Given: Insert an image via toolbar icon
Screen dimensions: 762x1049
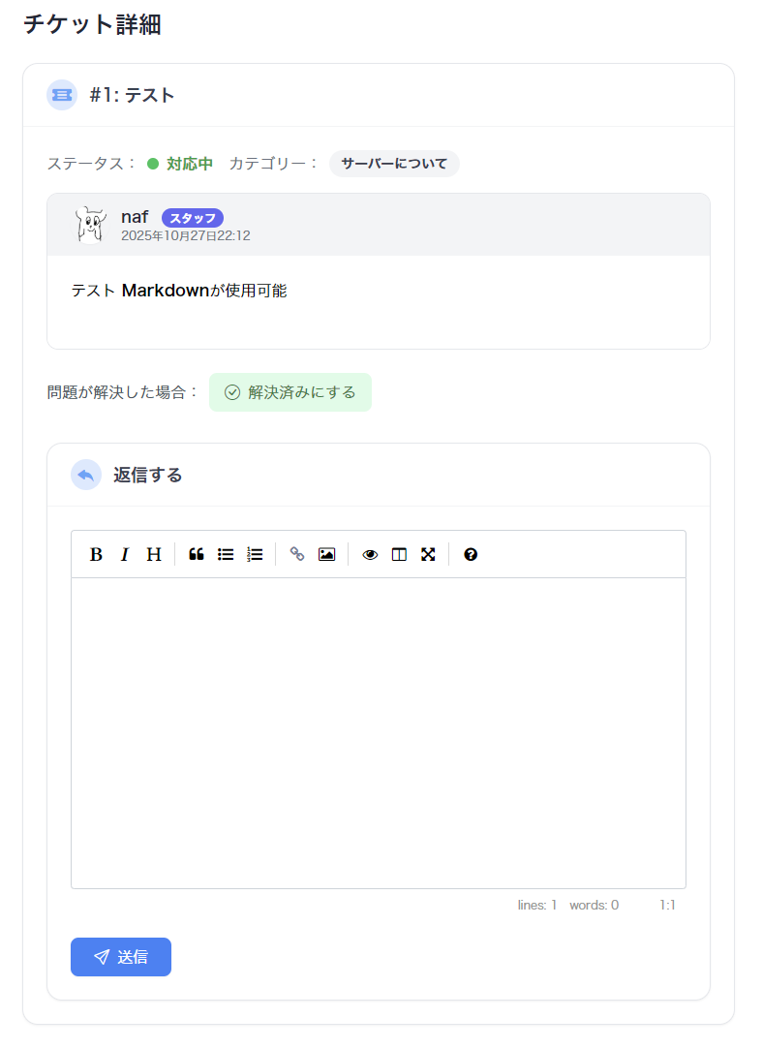Looking at the screenshot, I should click(x=326, y=554).
